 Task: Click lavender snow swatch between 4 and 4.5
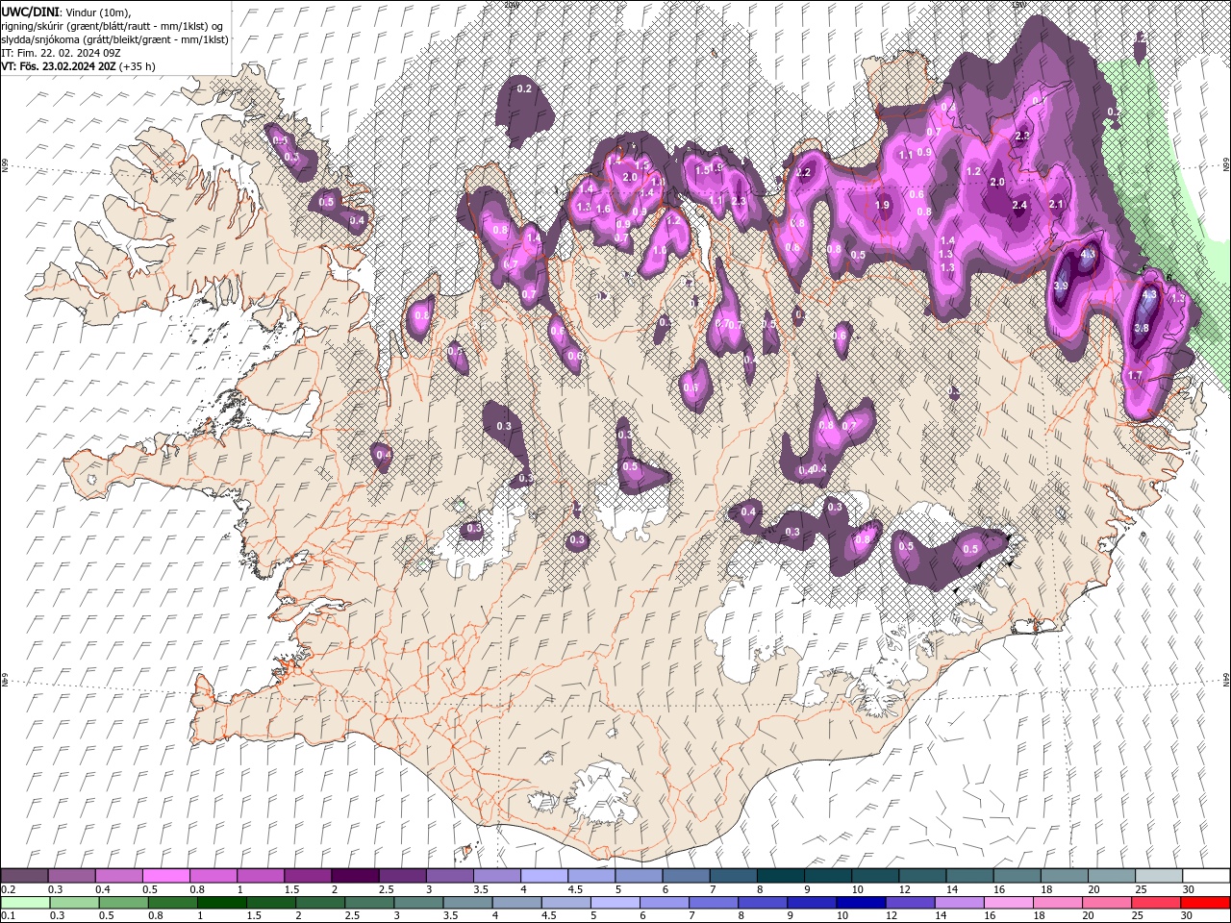pos(543,876)
